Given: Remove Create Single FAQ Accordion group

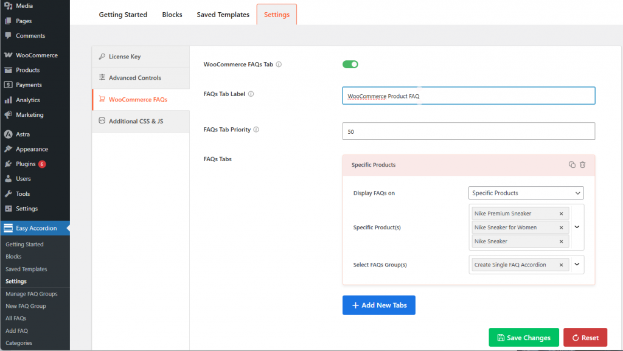Looking at the screenshot, I should coord(561,265).
